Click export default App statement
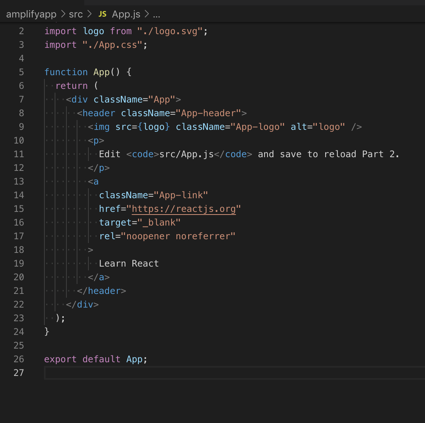This screenshot has height=423, width=425. click(96, 359)
